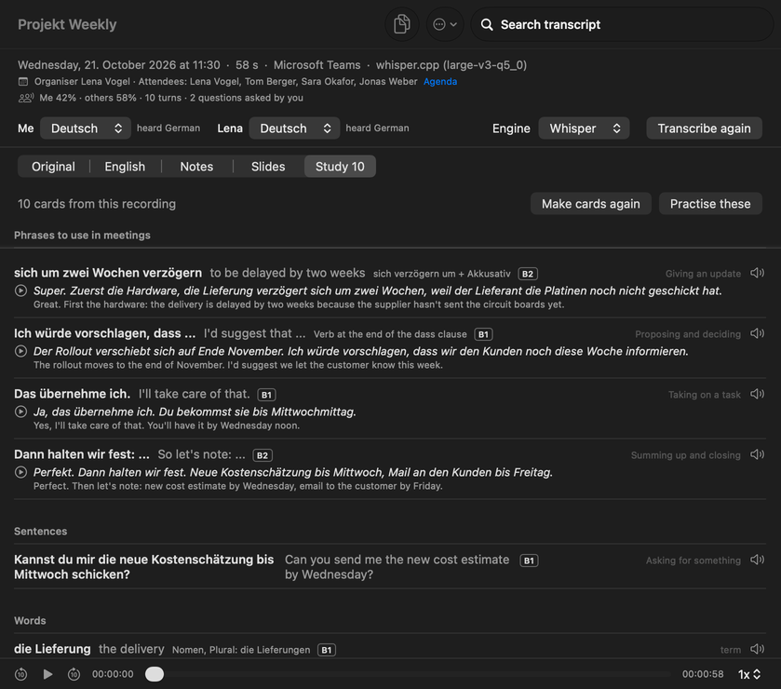Screen dimensions: 781x689
Task: Play audio for 'die Lieferung'
Action: pyautogui.click(x=757, y=649)
